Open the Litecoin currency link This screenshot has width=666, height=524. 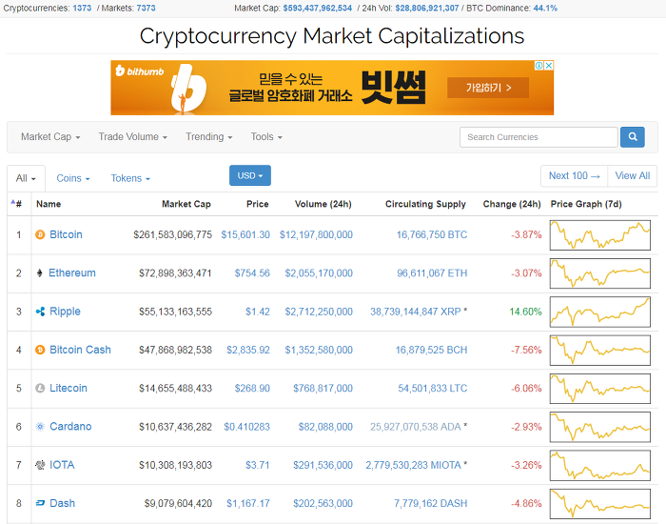(69, 388)
